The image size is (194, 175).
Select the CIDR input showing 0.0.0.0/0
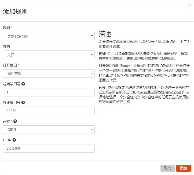49,148
